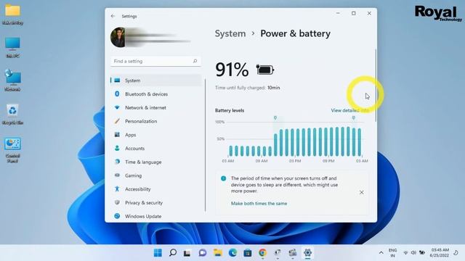The width and height of the screenshot is (465, 261).
Task: Maximize the Settings window
Action: tap(354, 13)
